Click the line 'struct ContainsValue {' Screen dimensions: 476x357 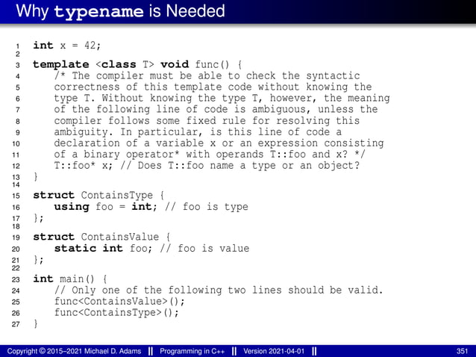coord(101,237)
